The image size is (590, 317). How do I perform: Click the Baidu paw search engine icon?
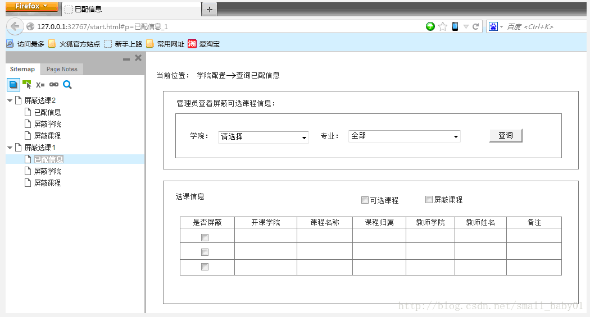[493, 26]
